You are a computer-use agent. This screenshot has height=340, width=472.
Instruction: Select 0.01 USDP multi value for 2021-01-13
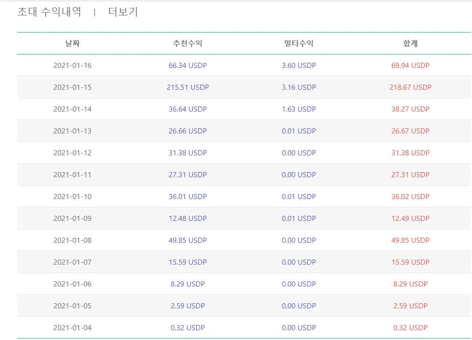pos(299,131)
